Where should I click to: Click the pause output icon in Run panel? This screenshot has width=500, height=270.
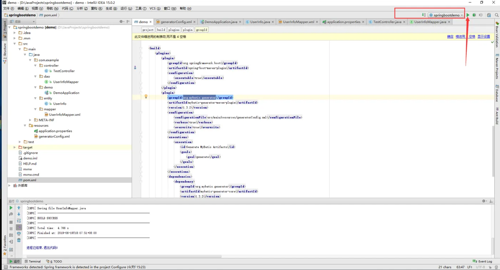(x=11, y=229)
